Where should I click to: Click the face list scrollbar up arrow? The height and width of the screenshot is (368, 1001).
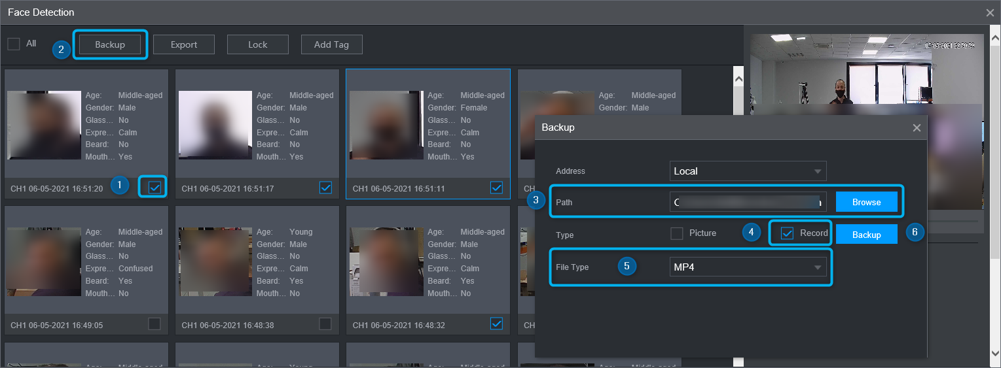point(738,78)
